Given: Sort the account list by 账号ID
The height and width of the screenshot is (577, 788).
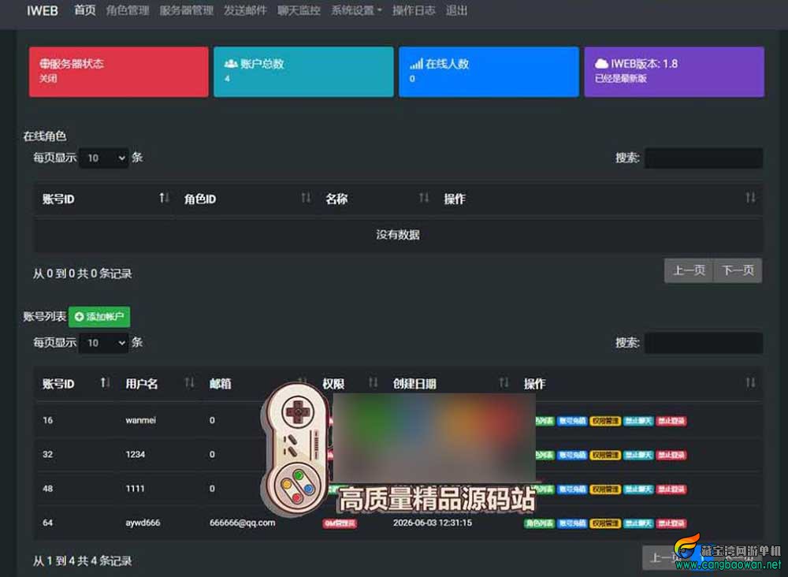Looking at the screenshot, I should point(76,384).
